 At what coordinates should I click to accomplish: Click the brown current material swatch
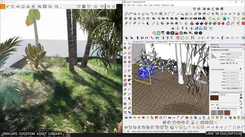[214, 98]
